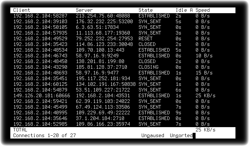
Task: Toggle the Unpaused status
Action: point(152,136)
